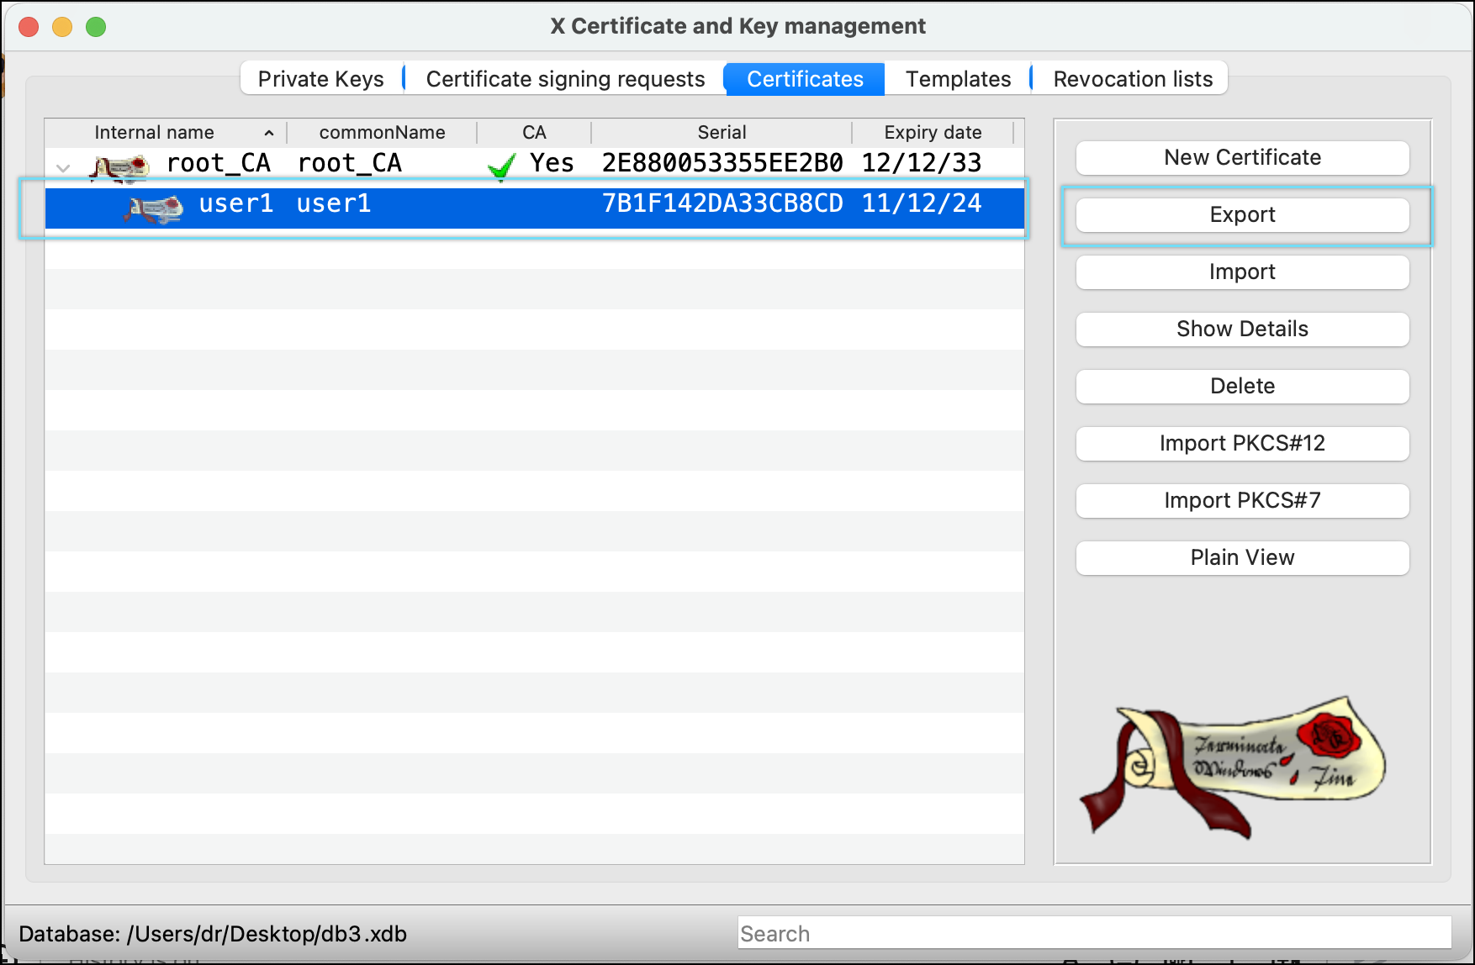Switch to Revocation lists tab
Viewport: 1475px width, 965px height.
pos(1132,79)
